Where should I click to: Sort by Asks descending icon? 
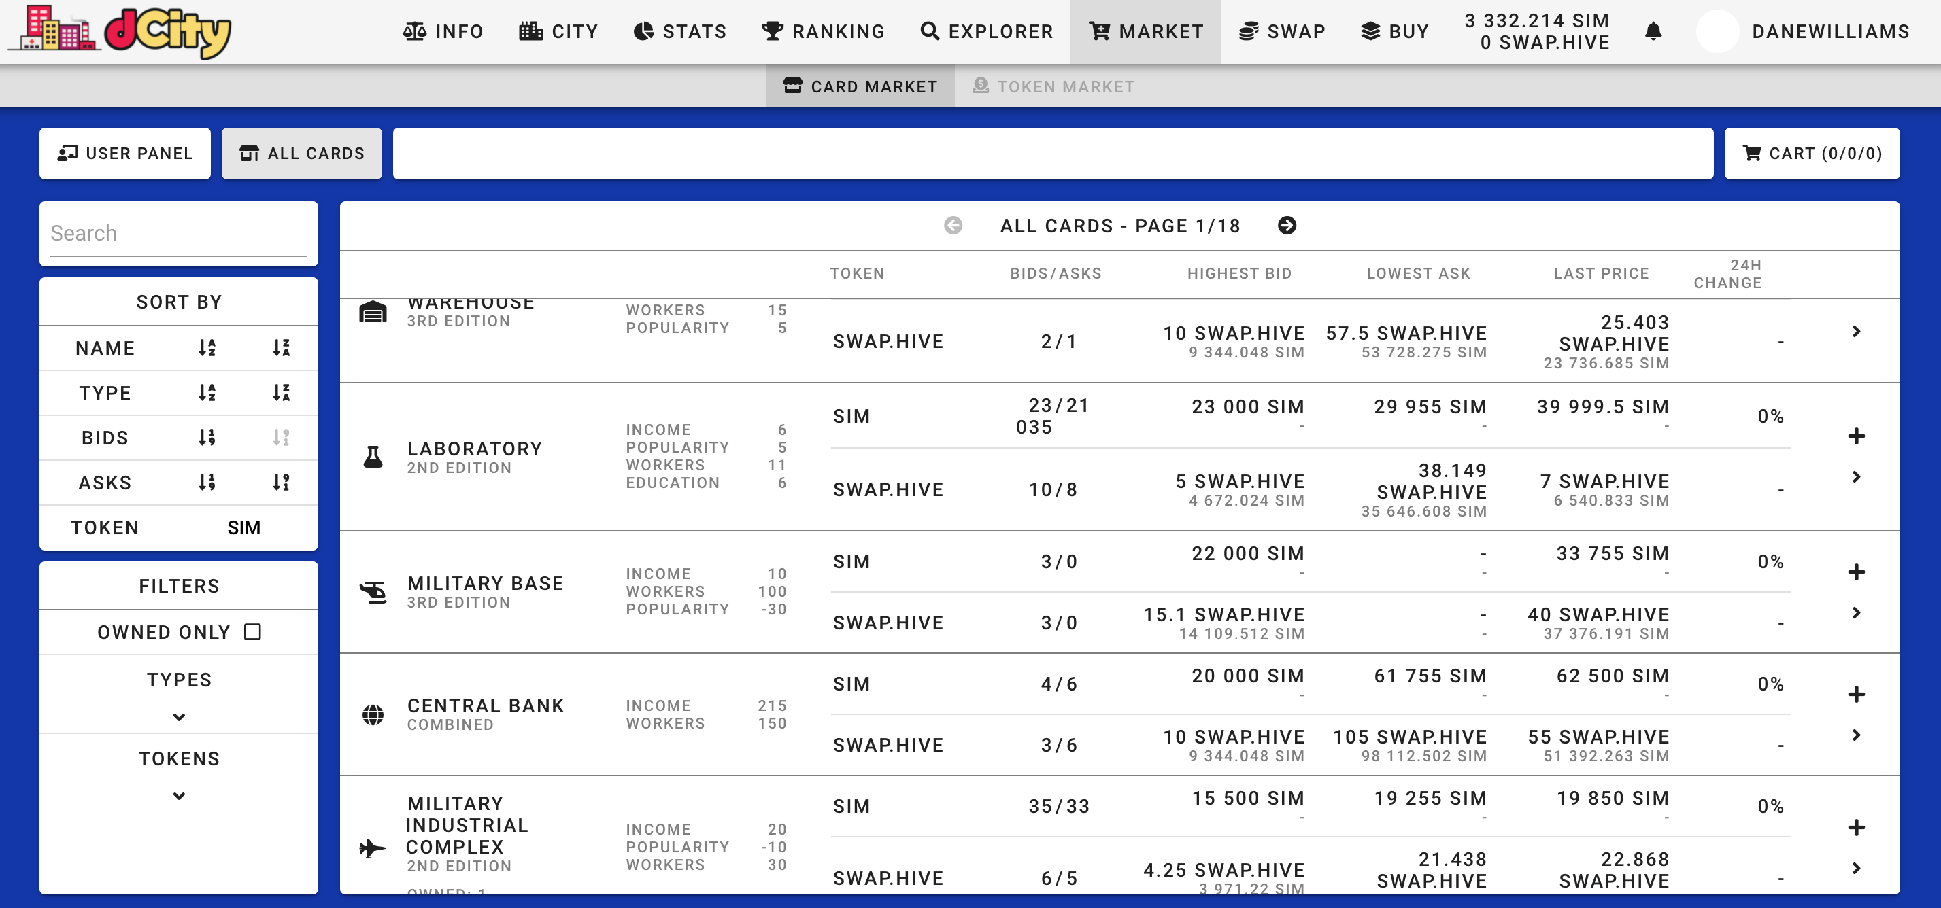coord(281,482)
